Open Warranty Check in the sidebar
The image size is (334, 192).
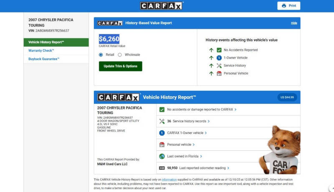(x=41, y=51)
